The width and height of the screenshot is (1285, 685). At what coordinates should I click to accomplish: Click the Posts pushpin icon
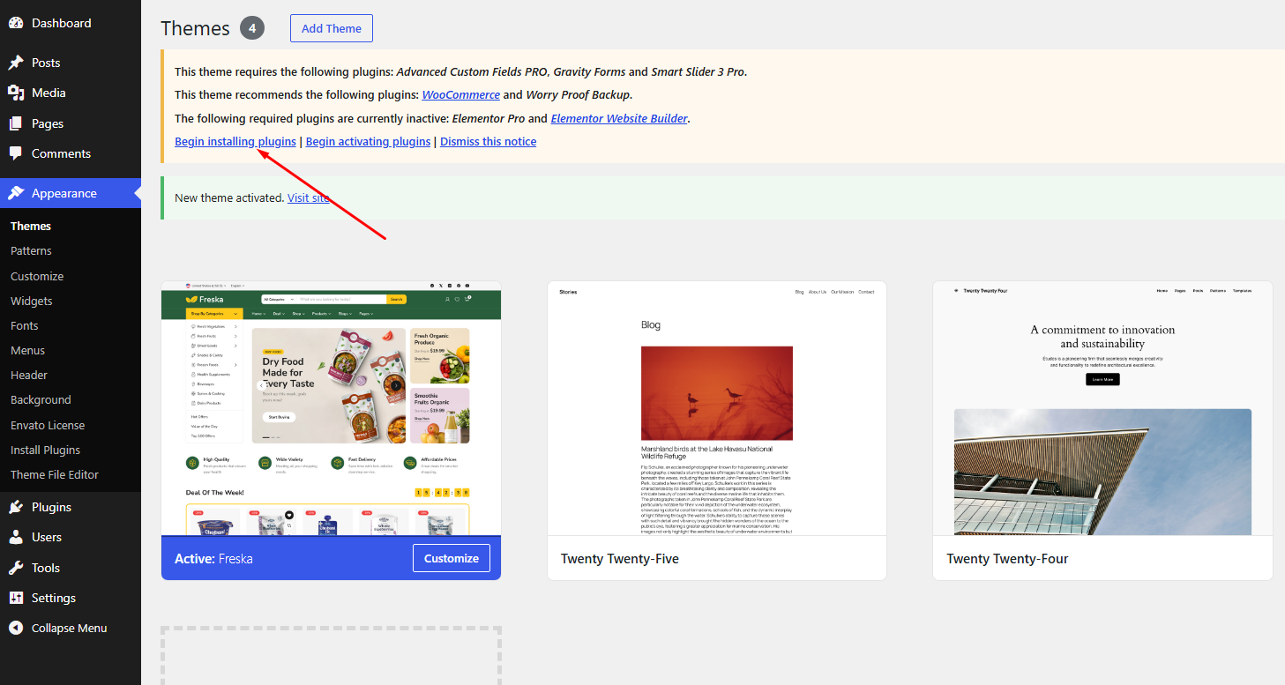(16, 63)
